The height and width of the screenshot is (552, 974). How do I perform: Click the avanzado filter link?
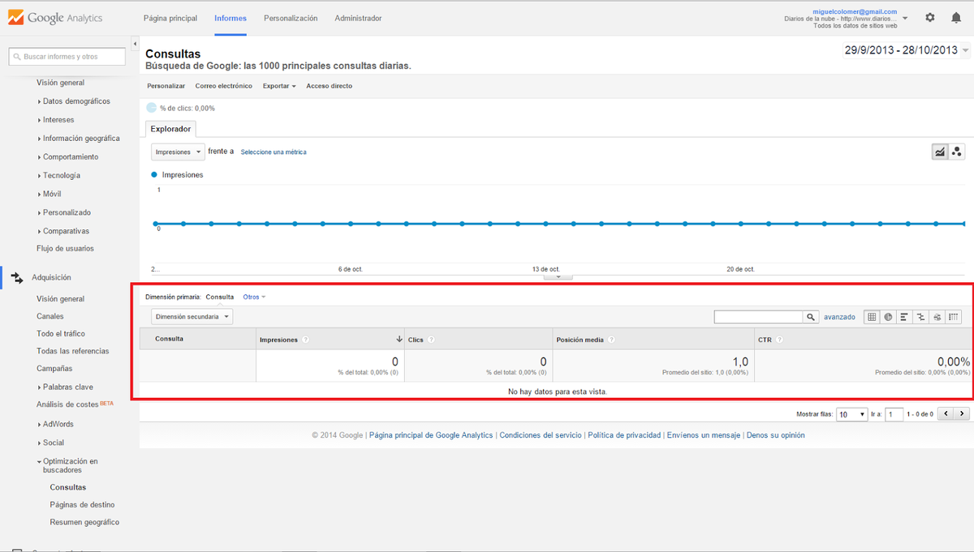(839, 317)
